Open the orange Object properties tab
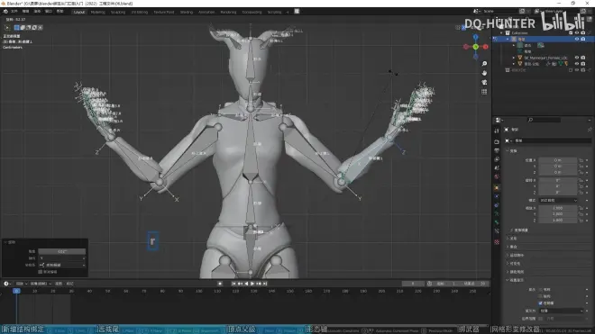Screen dimensions: 595x334 [x=497, y=187]
